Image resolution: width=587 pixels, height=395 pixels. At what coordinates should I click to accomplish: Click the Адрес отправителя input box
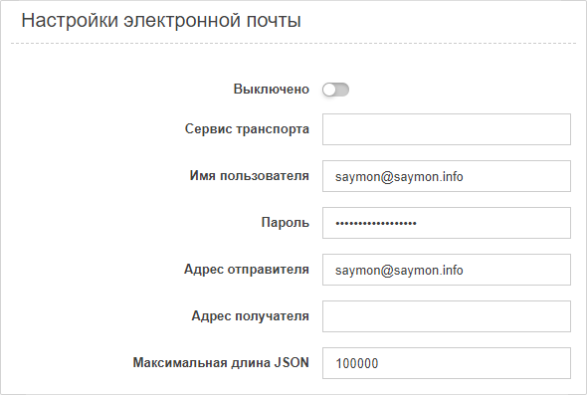point(447,270)
